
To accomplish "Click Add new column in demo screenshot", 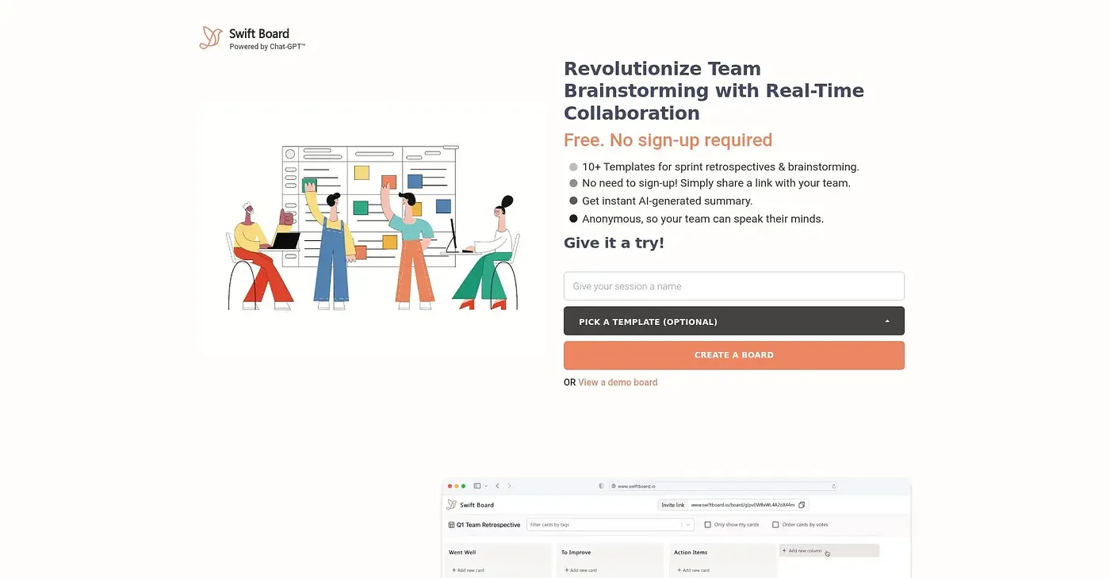I will (829, 550).
